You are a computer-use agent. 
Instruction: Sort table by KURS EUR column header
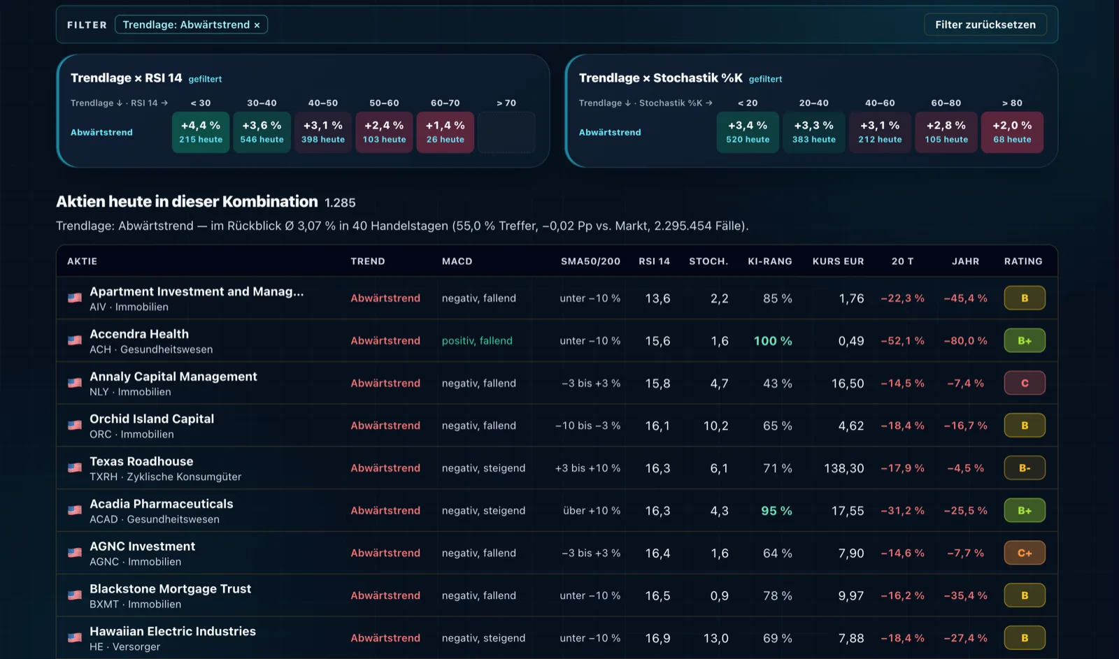[x=838, y=261]
